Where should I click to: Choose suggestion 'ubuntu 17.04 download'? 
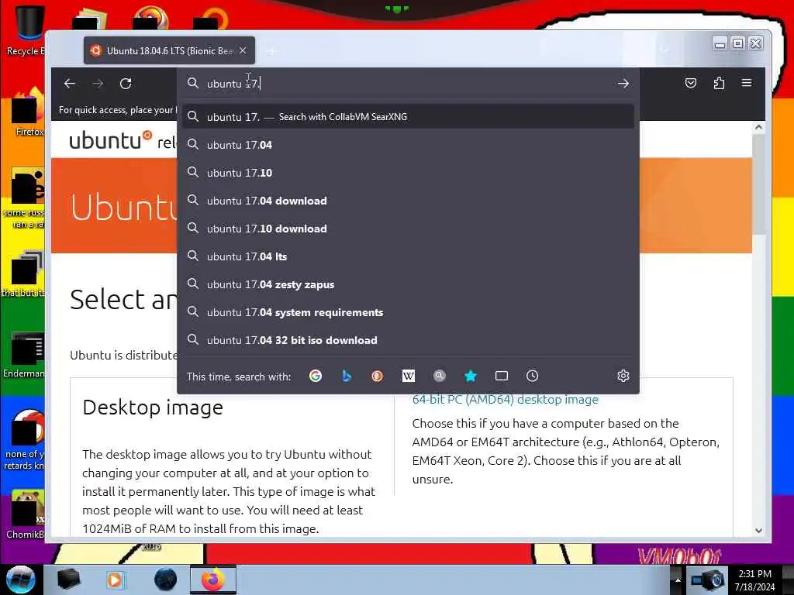pos(408,201)
